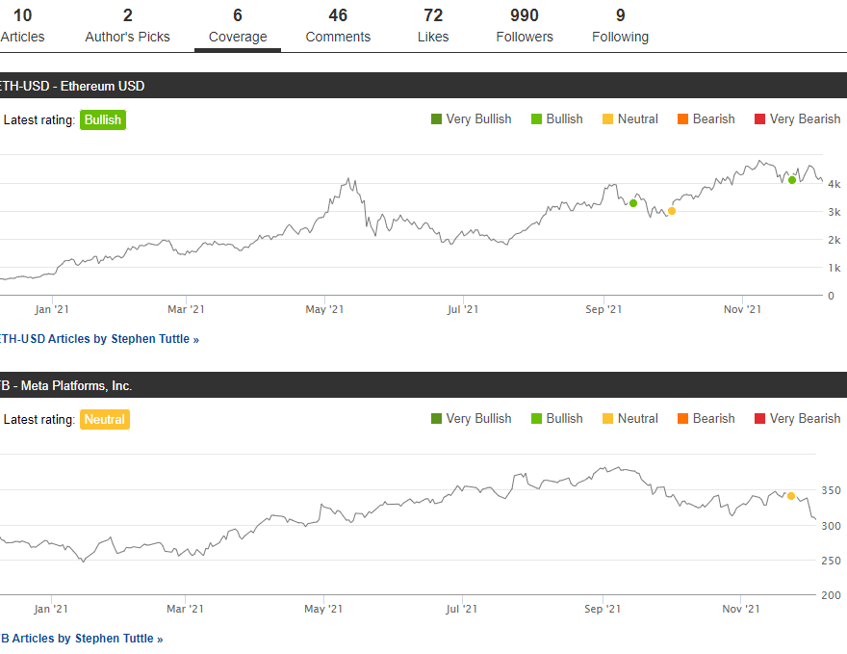Click the yellow Neutral marker on Meta chart
The width and height of the screenshot is (847, 654).
click(x=791, y=496)
